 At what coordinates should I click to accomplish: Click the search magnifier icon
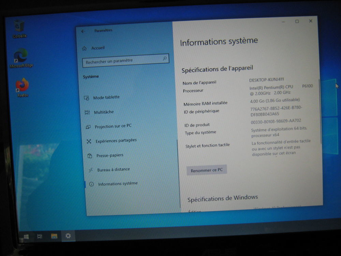pos(165,58)
